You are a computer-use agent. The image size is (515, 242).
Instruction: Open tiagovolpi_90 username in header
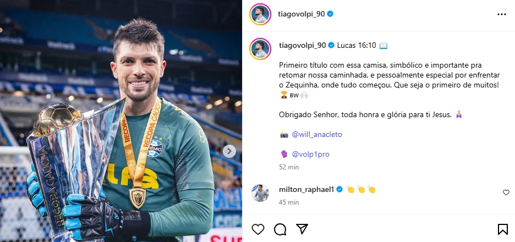tap(302, 14)
